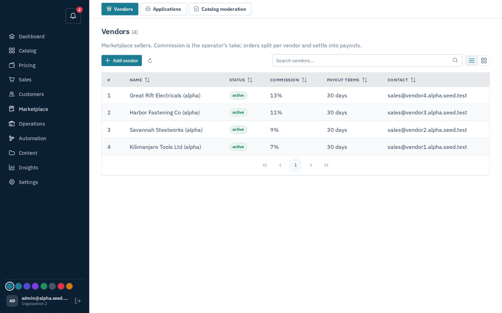Image resolution: width=502 pixels, height=313 pixels.
Task: Open Kilimanjaro Tools Ltd (alpha) row
Action: pos(295,147)
